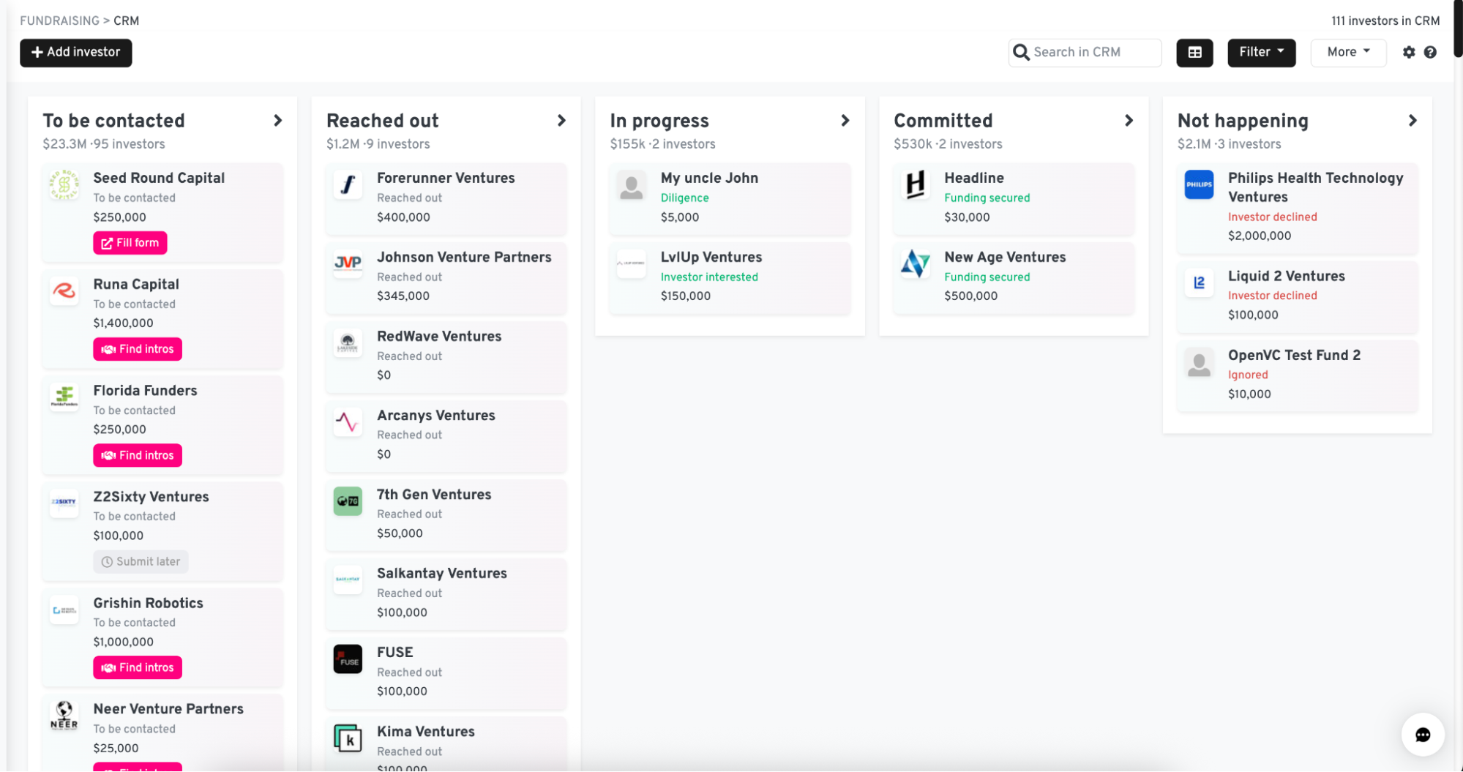Click OpenVC Test Fund 2 avatar
Image resolution: width=1463 pixels, height=772 pixels.
point(1199,361)
